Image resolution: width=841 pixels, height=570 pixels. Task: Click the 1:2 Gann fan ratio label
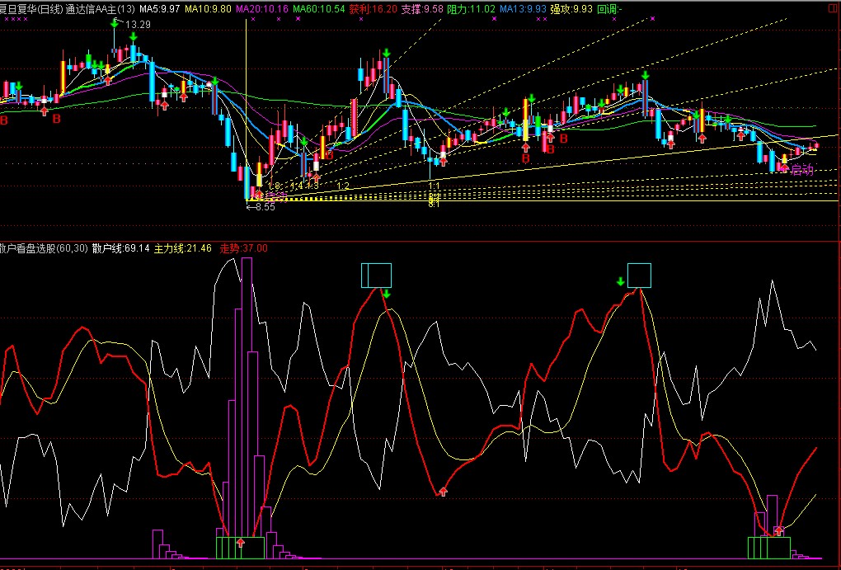click(x=343, y=186)
